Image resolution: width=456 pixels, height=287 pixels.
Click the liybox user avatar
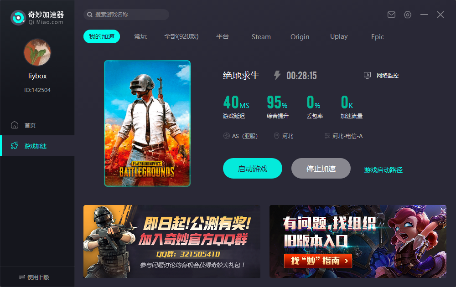37,52
